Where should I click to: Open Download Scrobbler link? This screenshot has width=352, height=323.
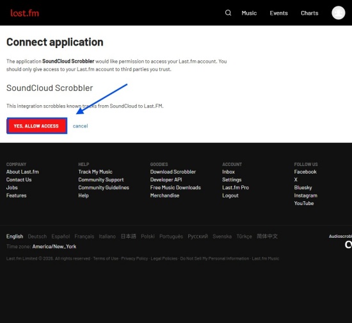173,172
